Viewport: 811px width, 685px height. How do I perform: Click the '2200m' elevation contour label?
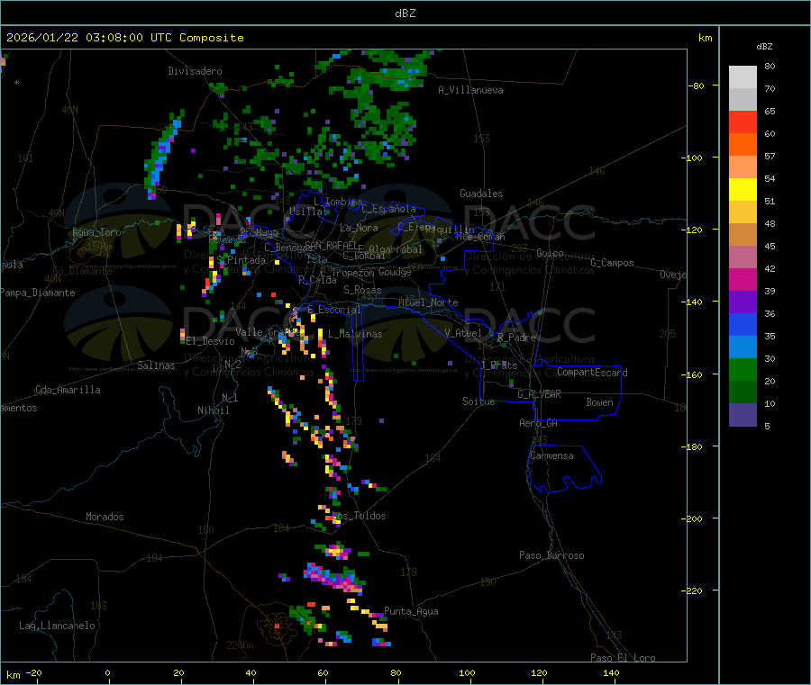pyautogui.click(x=240, y=645)
